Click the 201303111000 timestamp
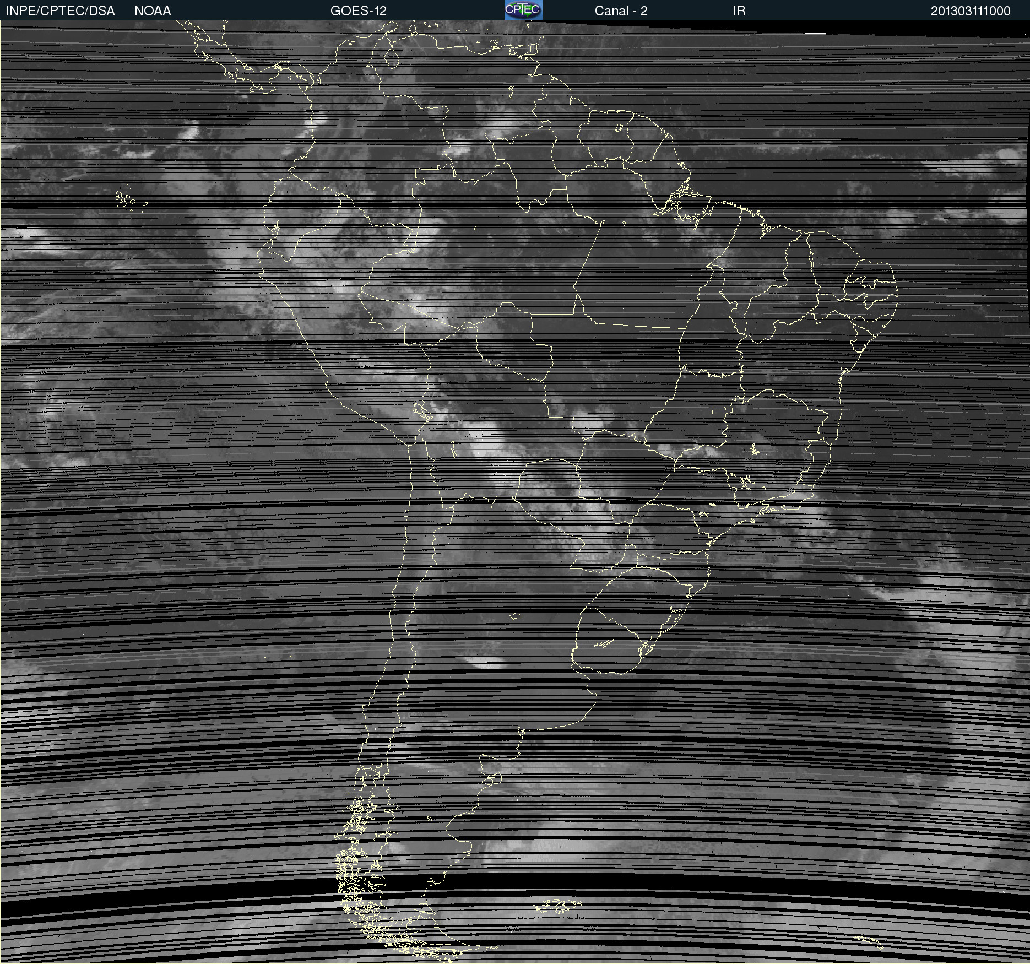The height and width of the screenshot is (964, 1030). point(971,11)
